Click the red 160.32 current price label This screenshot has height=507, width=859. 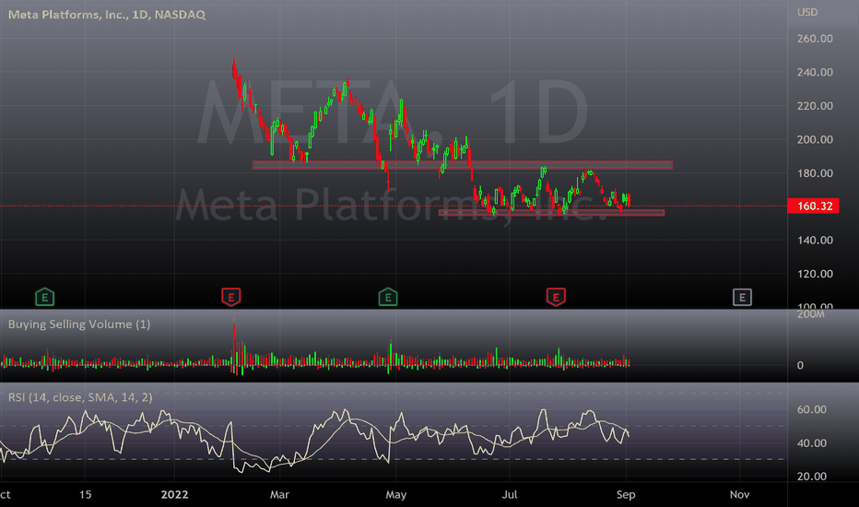[813, 206]
